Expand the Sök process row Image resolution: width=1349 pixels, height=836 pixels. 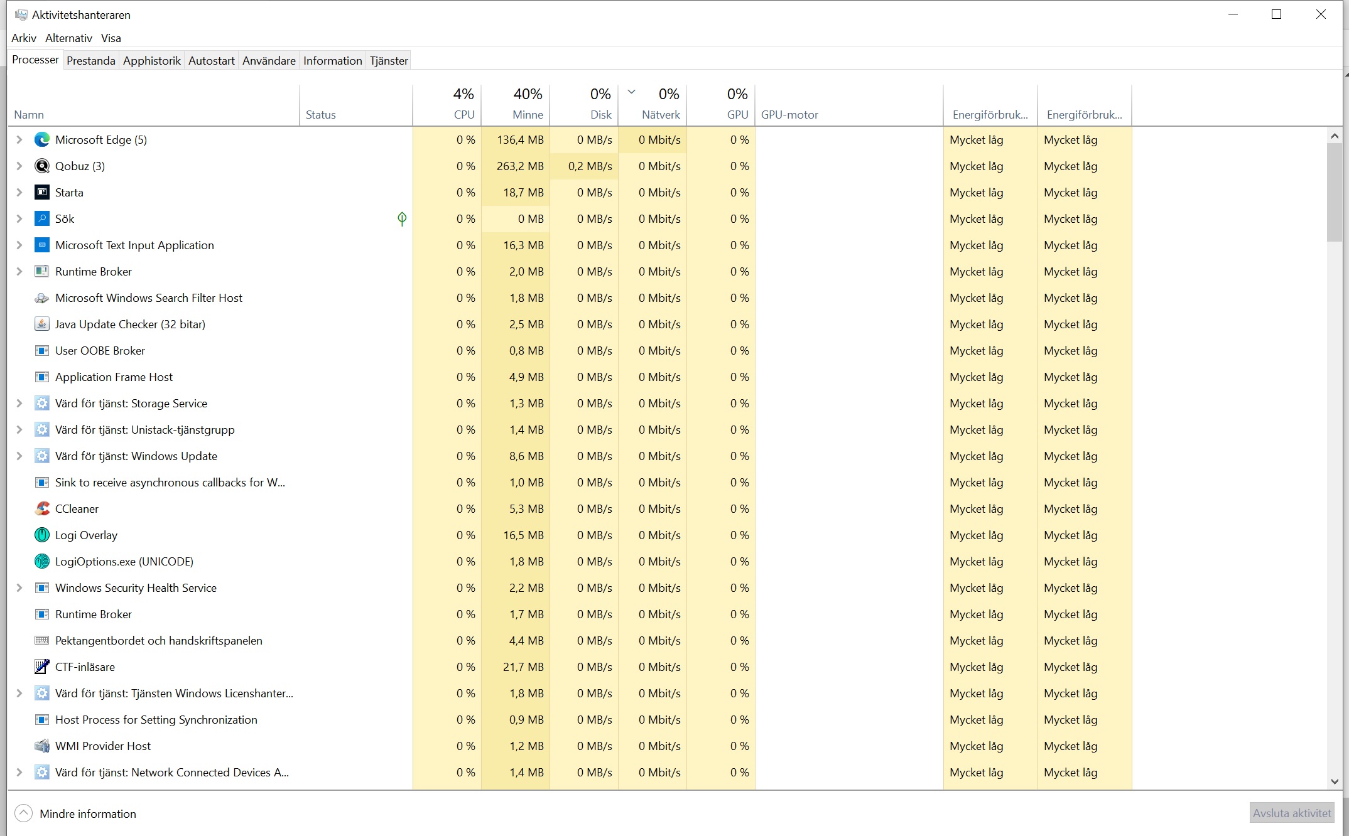click(19, 219)
